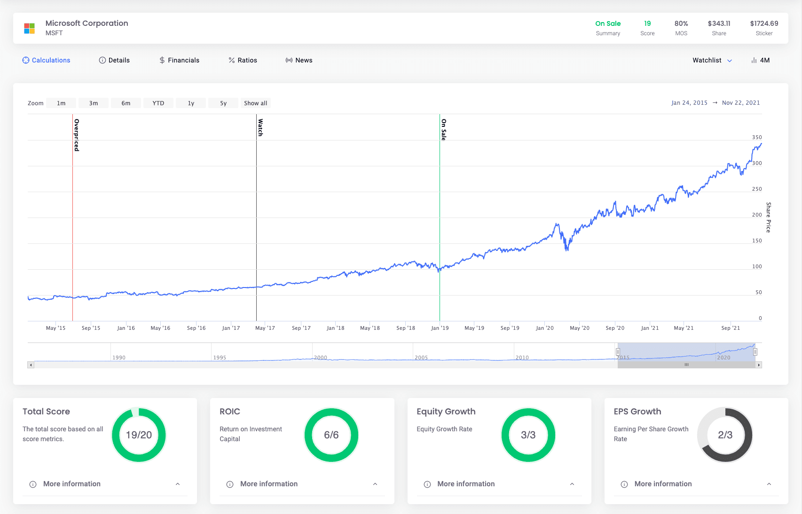Click the Details info icon
Screen dimensions: 802x514
coord(102,60)
